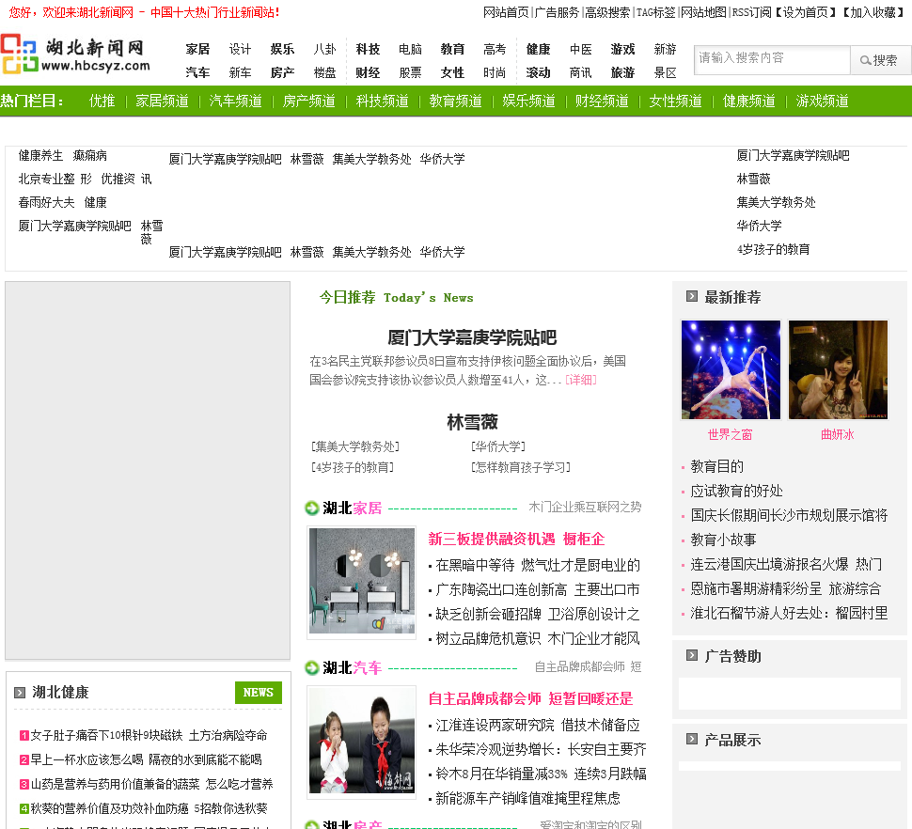This screenshot has height=829, width=912.
Task: Open TAG标签 link in top bar
Action: coord(656,12)
